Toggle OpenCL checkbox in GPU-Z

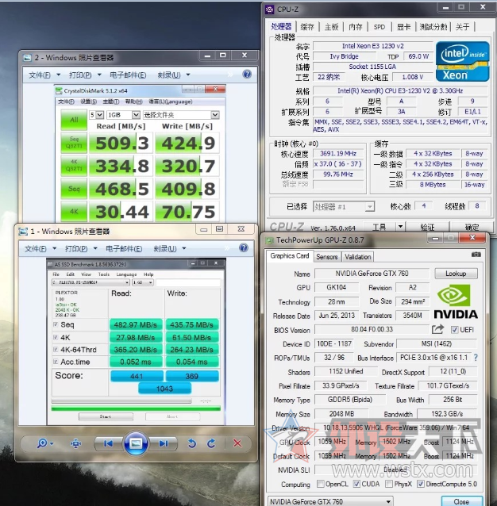[321, 484]
